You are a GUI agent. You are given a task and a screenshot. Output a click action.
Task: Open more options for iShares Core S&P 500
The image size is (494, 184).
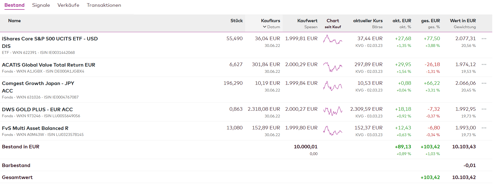[484, 39]
